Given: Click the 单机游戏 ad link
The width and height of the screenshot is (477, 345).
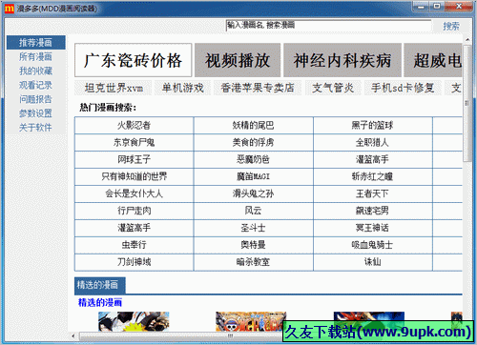Looking at the screenshot, I should [183, 88].
